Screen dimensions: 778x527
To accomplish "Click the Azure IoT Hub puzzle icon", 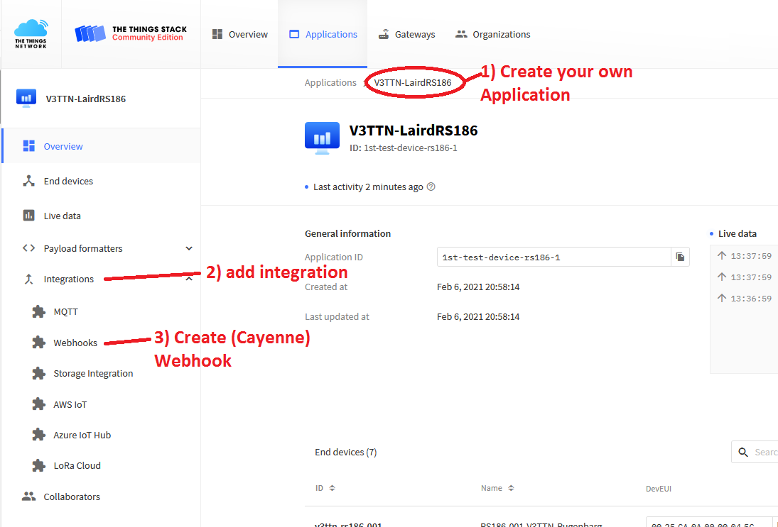I will (38, 435).
